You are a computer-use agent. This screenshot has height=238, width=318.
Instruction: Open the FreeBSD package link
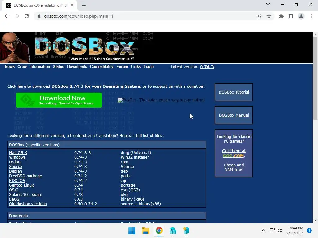click(x=25, y=176)
